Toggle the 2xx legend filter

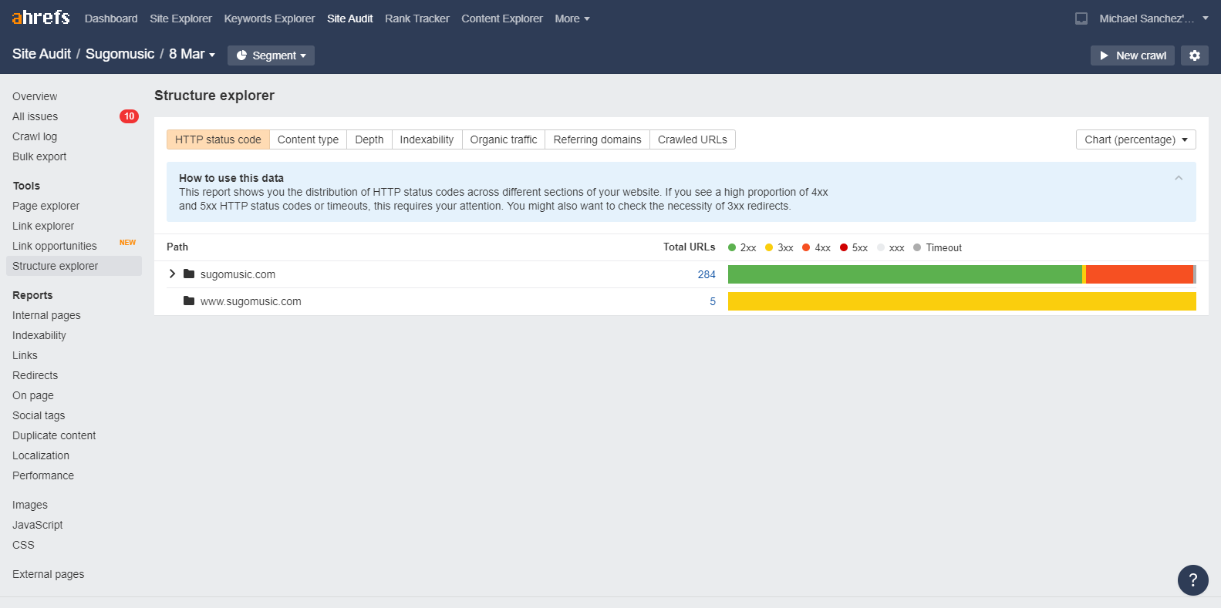(742, 247)
